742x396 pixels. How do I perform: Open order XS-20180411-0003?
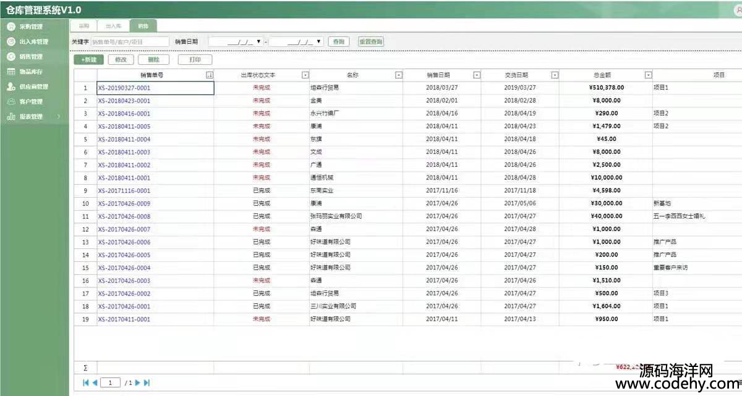(x=124, y=152)
